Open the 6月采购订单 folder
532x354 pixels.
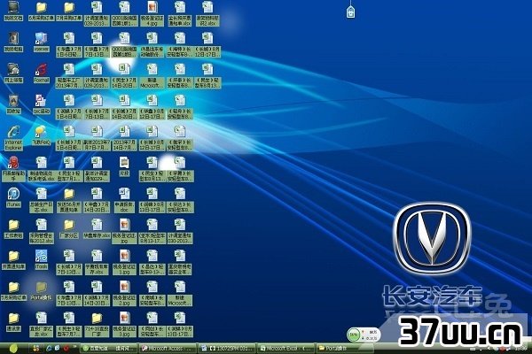[42, 11]
